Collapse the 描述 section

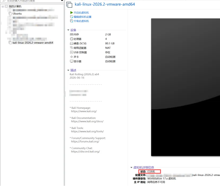(68, 70)
